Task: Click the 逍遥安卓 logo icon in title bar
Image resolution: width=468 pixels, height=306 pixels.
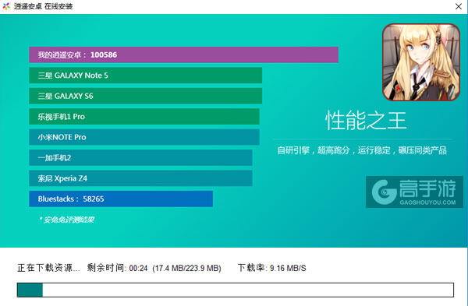Action: click(6, 6)
